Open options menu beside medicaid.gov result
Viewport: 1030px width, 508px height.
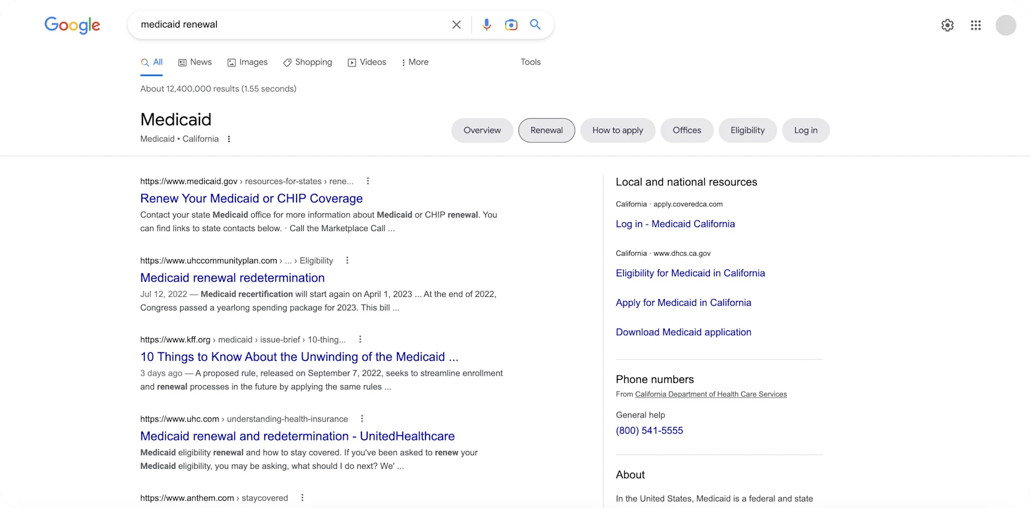(368, 181)
